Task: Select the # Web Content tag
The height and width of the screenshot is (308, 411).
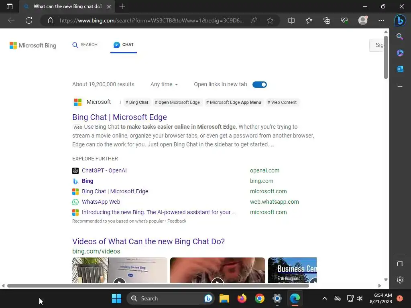Action: (282, 102)
